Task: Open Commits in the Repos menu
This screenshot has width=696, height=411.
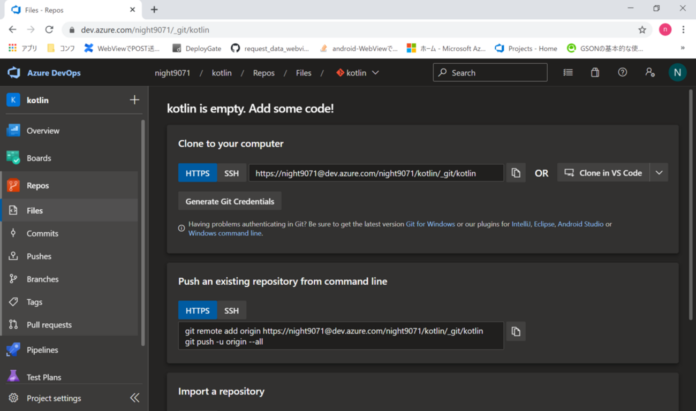Action: pyautogui.click(x=42, y=233)
